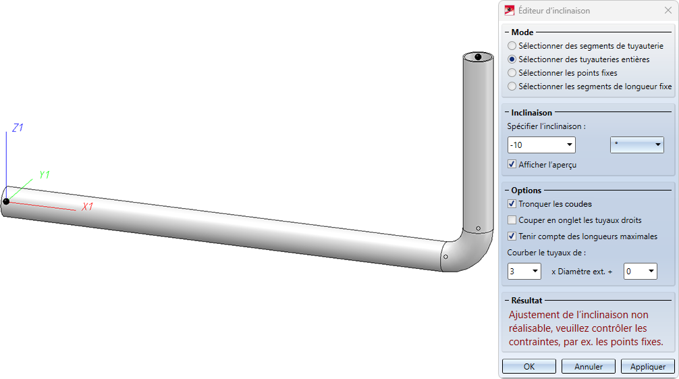This screenshot has width=679, height=379.
Task: Click the Z1 axis label
Action: 18,128
